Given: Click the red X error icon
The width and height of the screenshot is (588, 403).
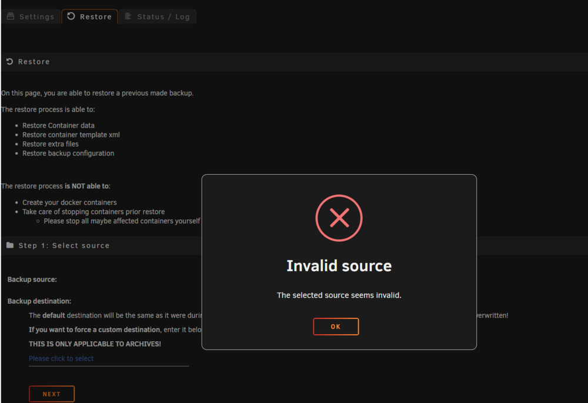Looking at the screenshot, I should (x=339, y=218).
